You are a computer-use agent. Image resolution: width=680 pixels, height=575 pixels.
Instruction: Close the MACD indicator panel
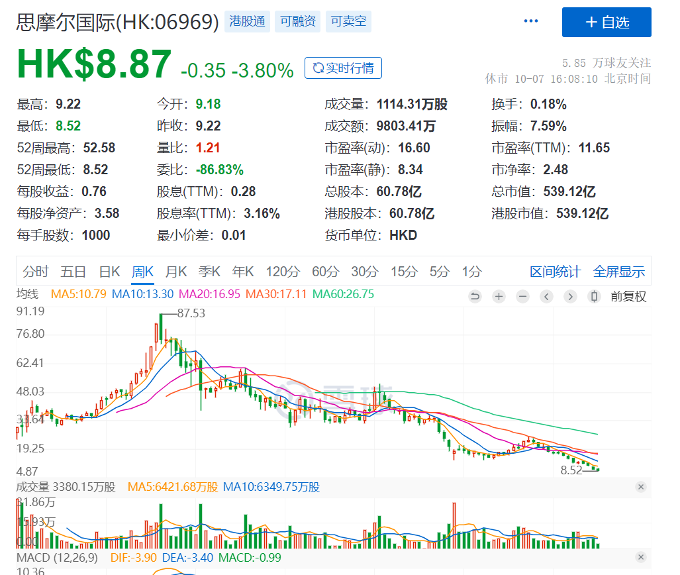tap(641, 557)
